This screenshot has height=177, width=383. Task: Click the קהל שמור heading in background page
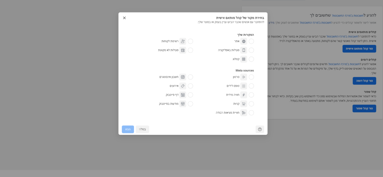[370, 91]
